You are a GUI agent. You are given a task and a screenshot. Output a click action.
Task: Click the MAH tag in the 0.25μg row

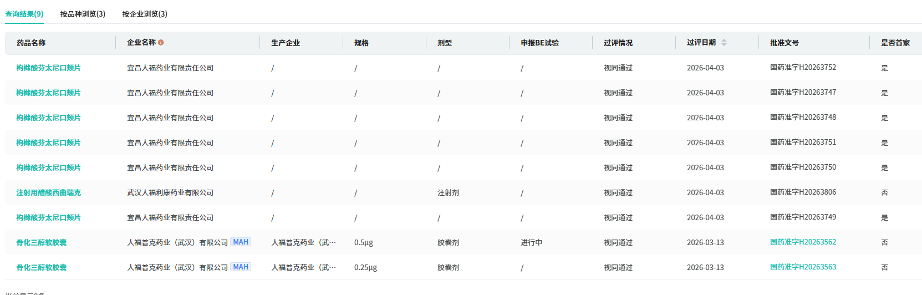tap(241, 267)
